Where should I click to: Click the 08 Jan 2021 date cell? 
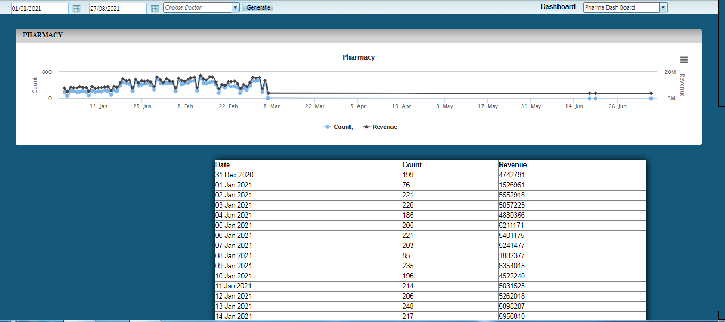(234, 256)
